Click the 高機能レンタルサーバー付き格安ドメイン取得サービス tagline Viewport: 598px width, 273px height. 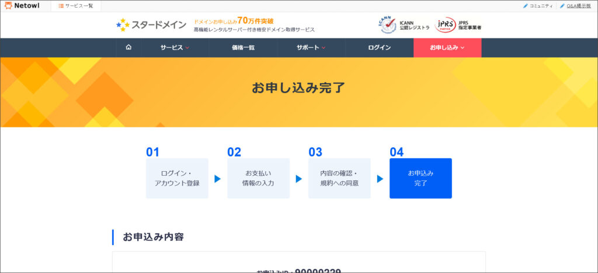point(254,30)
